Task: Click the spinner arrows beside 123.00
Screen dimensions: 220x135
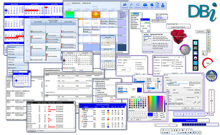Action: 149,26
